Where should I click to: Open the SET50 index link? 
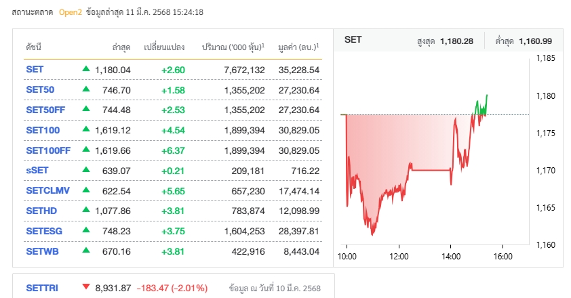click(40, 90)
